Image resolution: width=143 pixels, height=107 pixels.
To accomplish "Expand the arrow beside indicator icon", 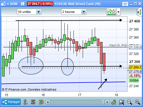I will coord(119,12).
